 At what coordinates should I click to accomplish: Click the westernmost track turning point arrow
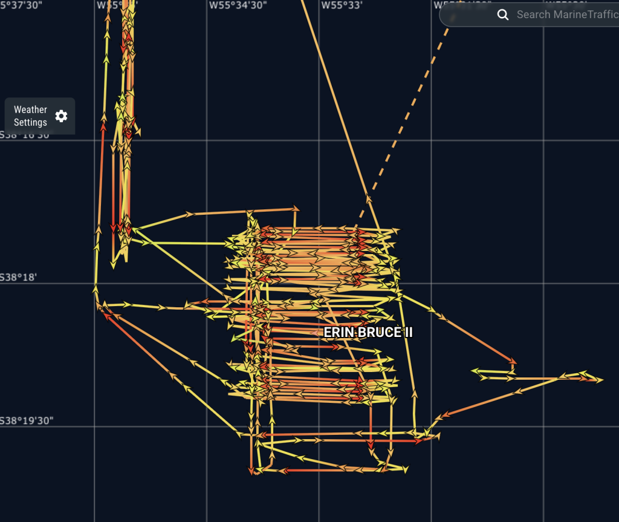pyautogui.click(x=95, y=288)
